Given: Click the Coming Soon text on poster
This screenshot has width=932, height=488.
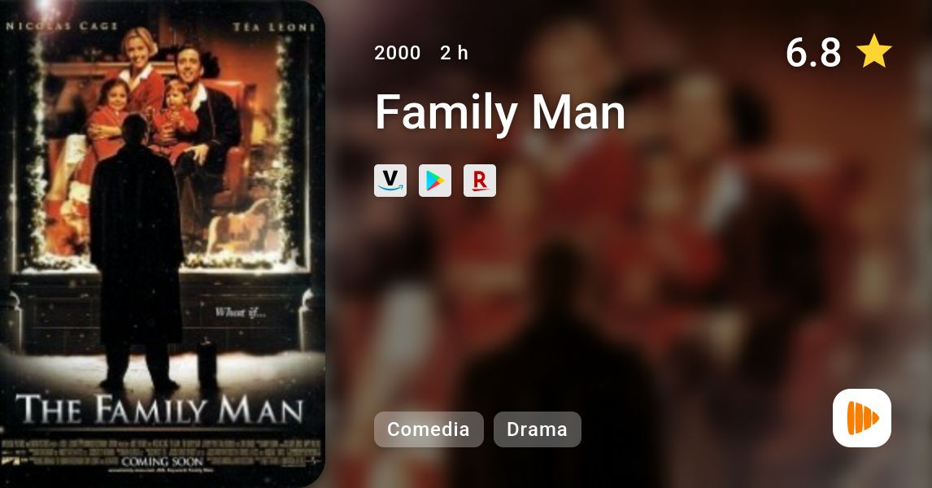Looking at the screenshot, I should tap(163, 461).
